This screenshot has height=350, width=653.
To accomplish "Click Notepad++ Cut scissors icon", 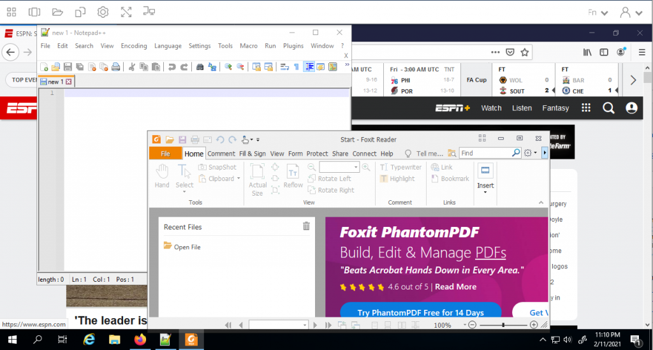I will pos(131,66).
